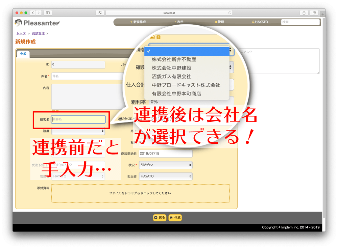
Task: Click the 内容 text area
Action: pos(87,97)
